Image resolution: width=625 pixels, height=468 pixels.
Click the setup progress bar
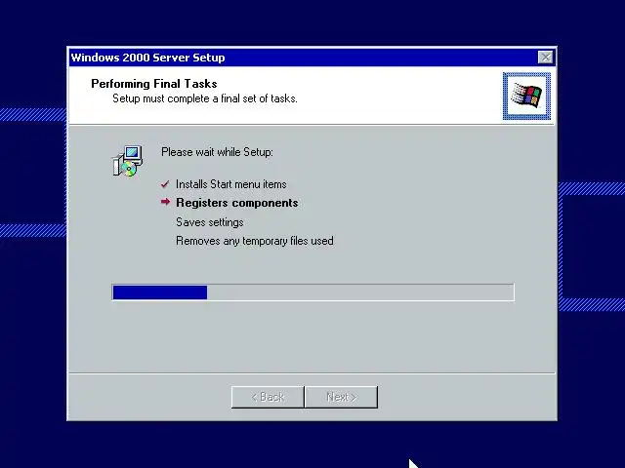(x=312, y=292)
